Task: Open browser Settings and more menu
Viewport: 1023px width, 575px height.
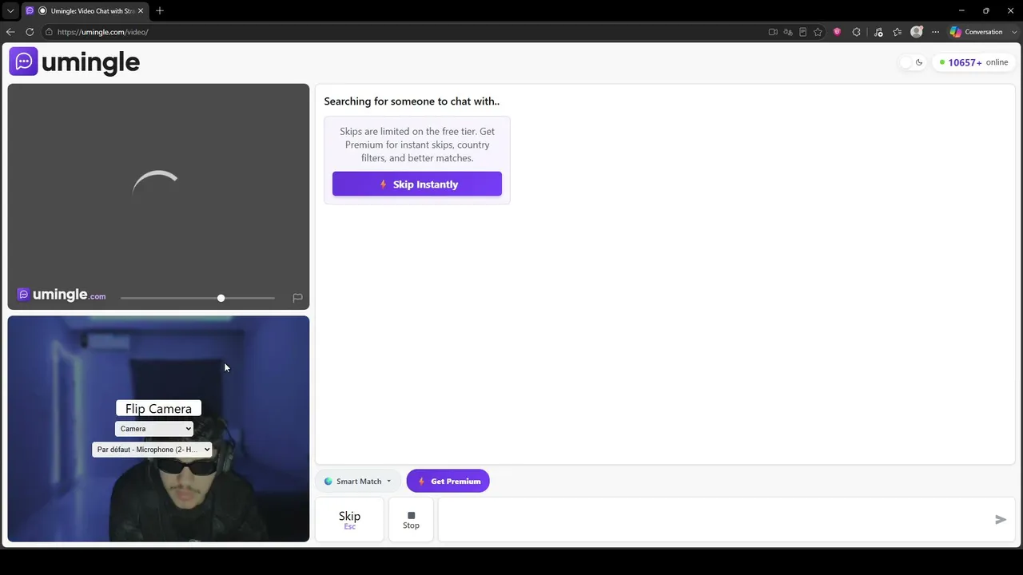Action: [936, 32]
